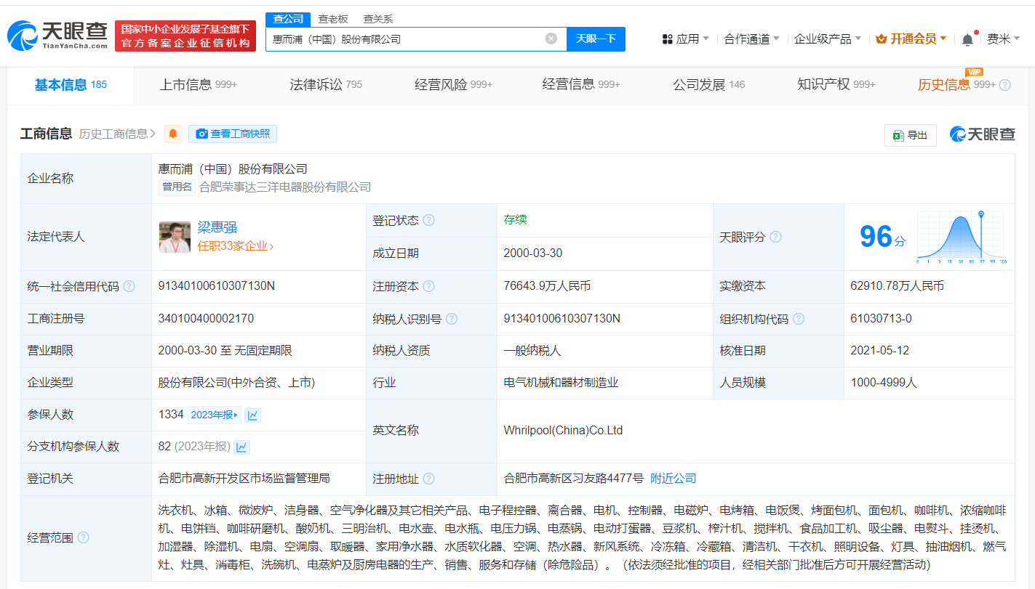Click help icon beside 历史信息 tab
Viewport: 1035px width, 589px height.
pos(1004,85)
